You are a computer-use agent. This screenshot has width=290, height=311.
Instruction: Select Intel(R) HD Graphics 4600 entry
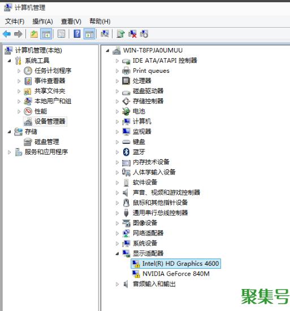click(180, 264)
